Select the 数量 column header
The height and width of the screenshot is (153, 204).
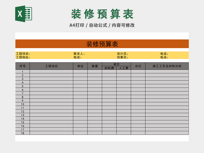[95, 66]
